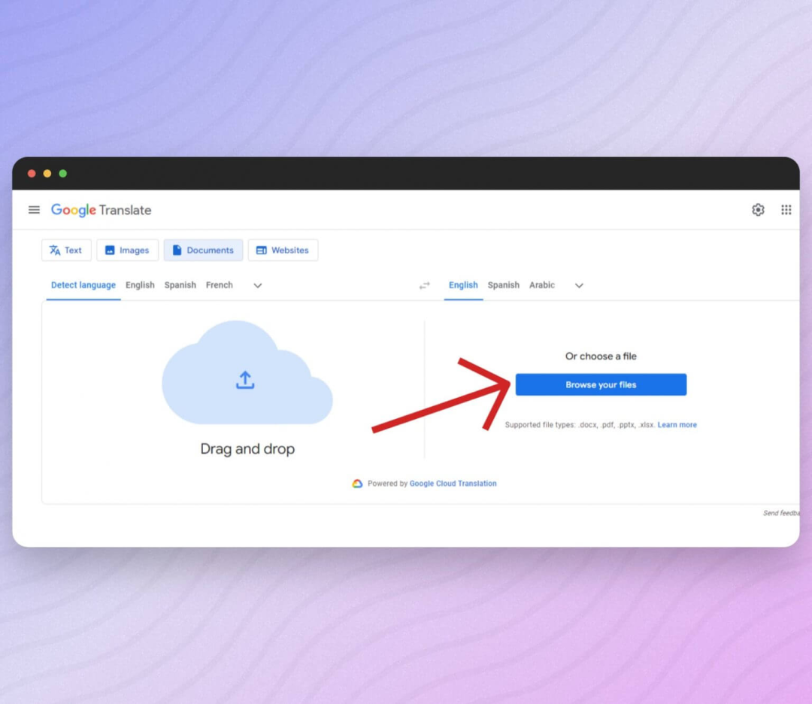Minimize the window with yellow button
Viewport: 812px width, 704px height.
tap(47, 174)
